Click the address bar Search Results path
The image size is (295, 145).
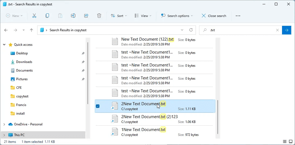[68, 30]
